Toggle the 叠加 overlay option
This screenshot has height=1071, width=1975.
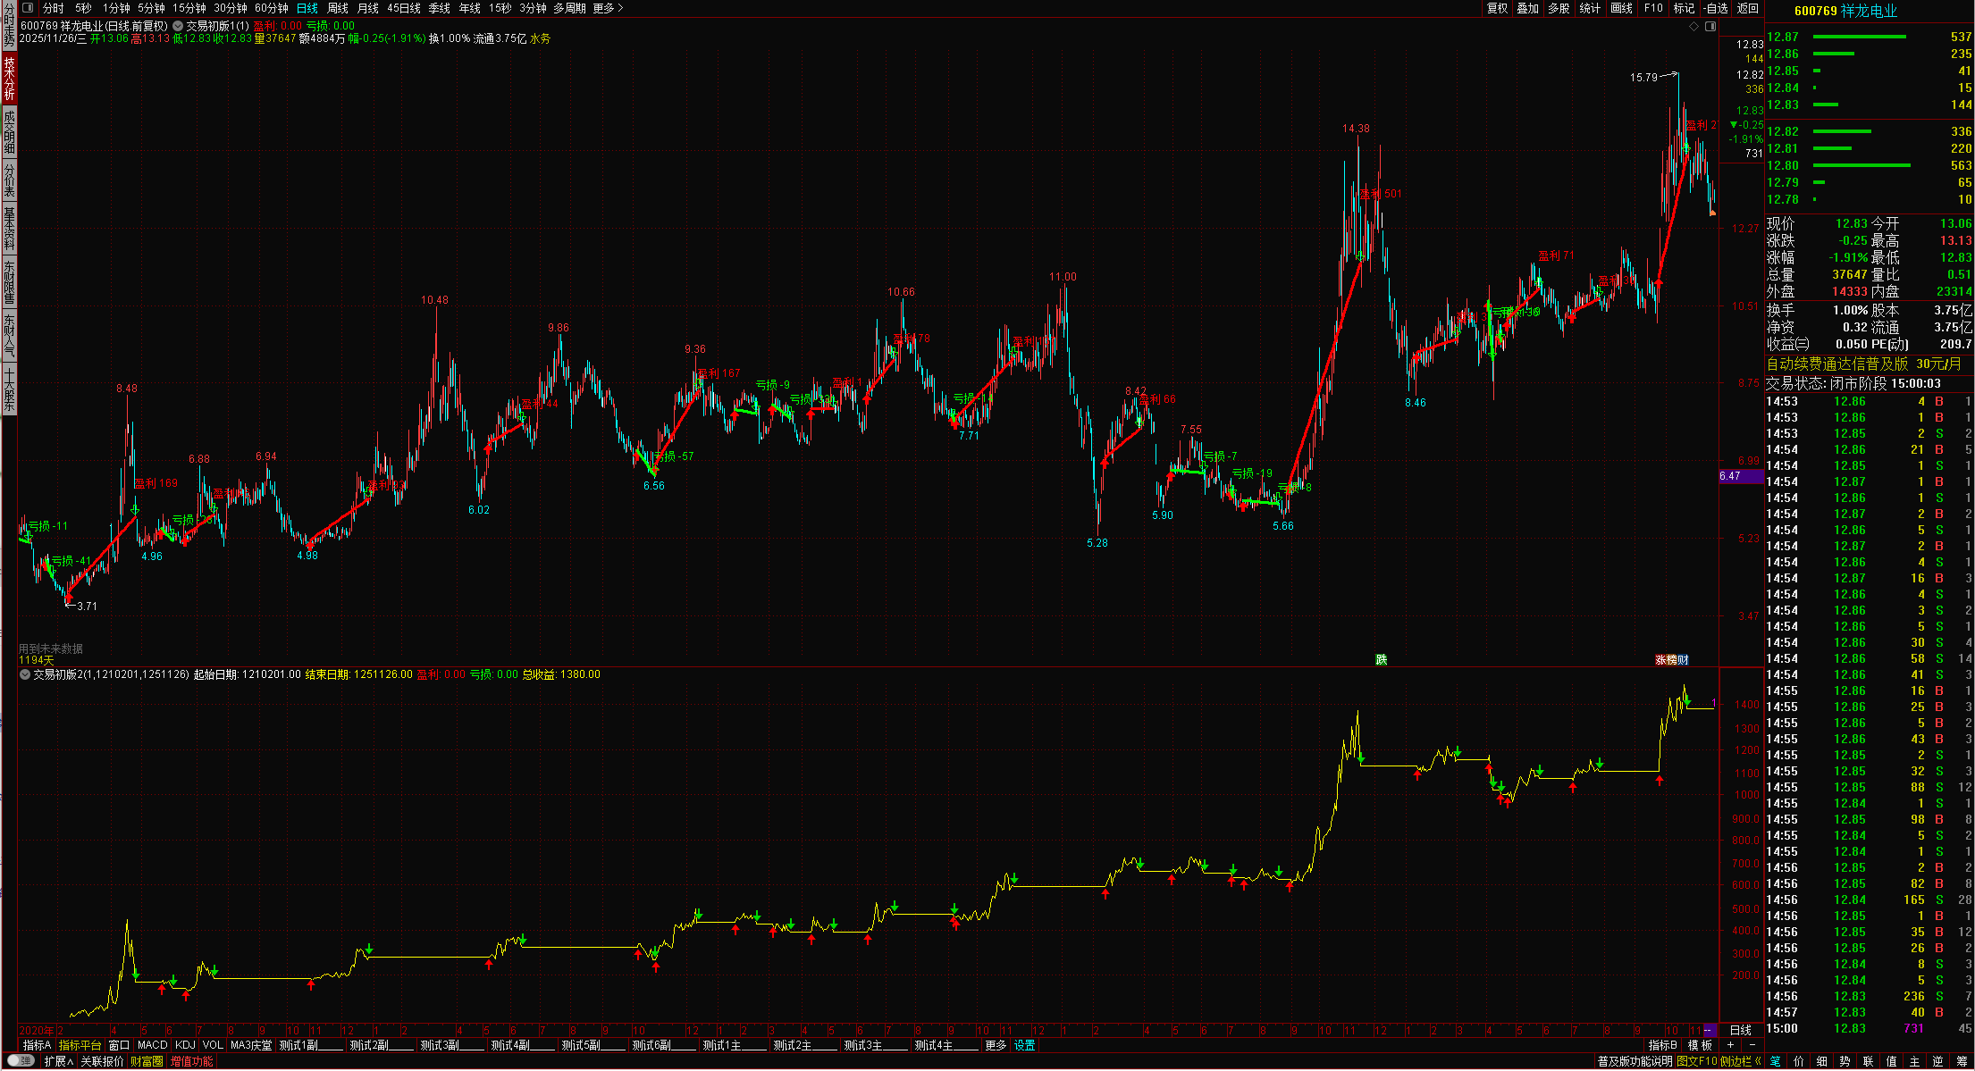(x=1528, y=8)
